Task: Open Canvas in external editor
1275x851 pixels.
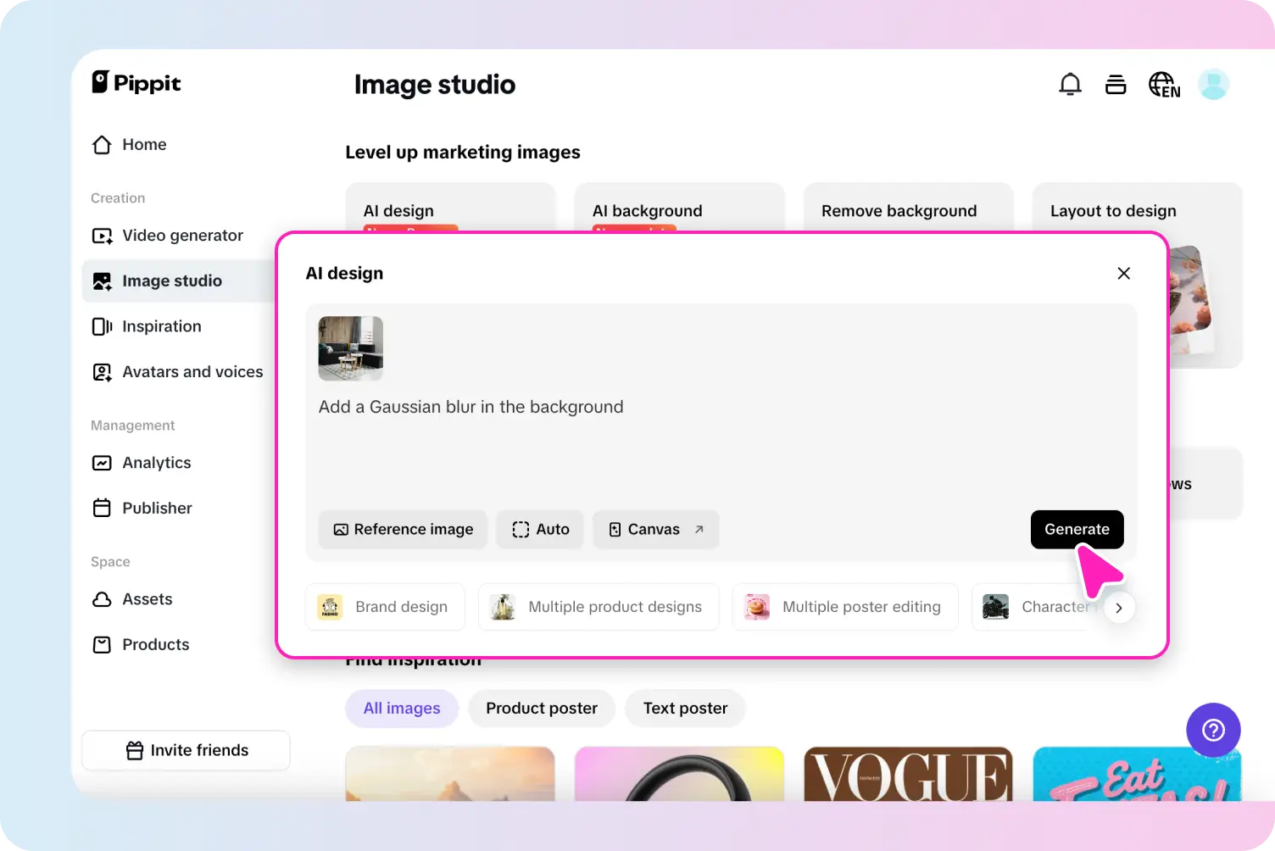Action: pyautogui.click(x=656, y=529)
